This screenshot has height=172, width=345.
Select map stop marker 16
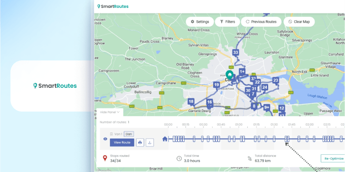click(210, 102)
